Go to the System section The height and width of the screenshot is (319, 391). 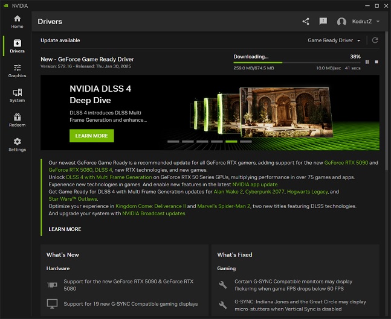[x=17, y=95]
